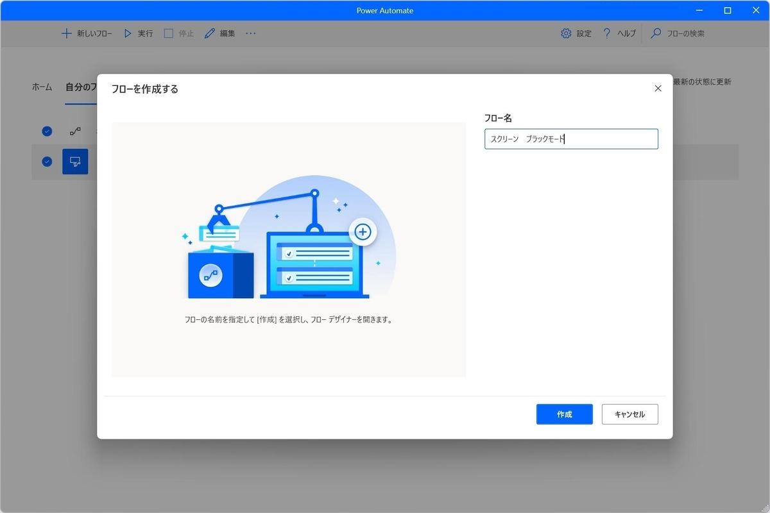
Task: Click the フローを作成する dialog title
Action: pos(145,89)
